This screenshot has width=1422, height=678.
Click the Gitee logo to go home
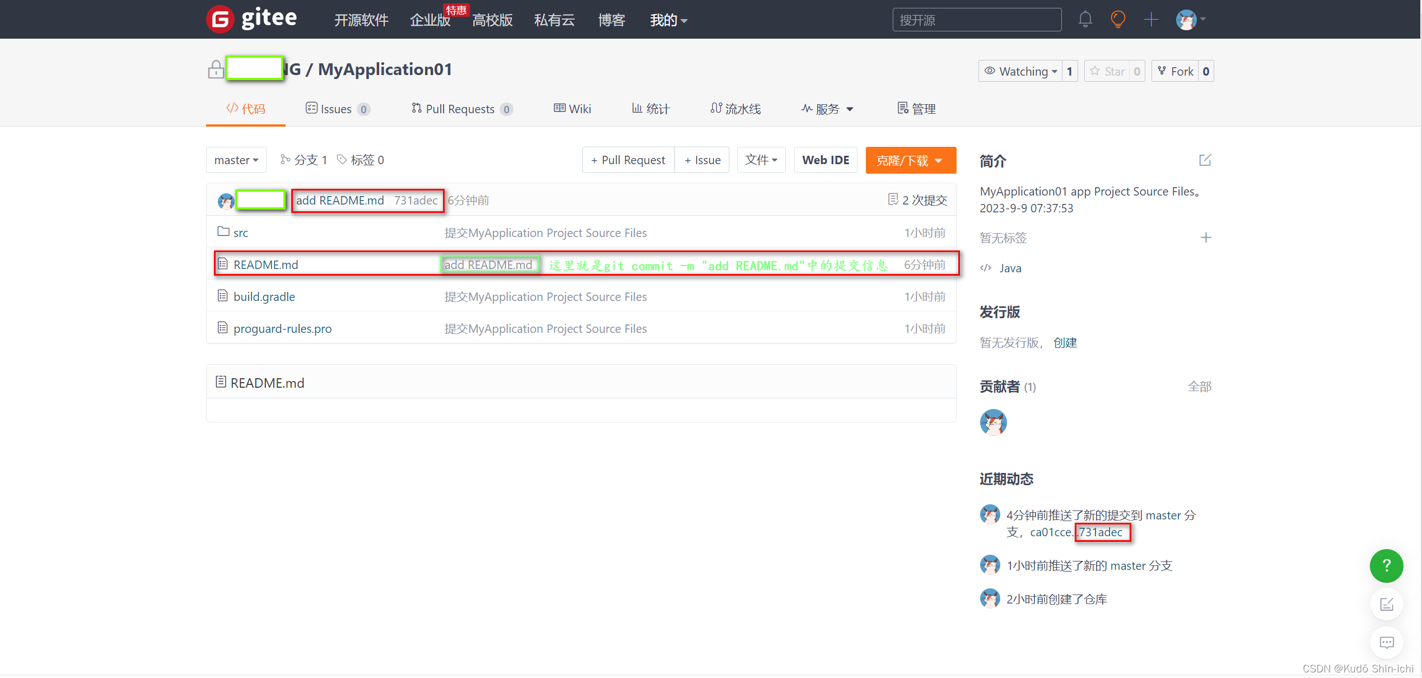tap(251, 18)
